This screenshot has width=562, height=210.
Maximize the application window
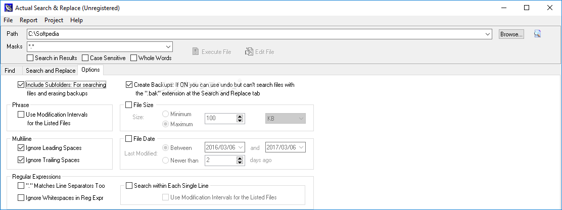tap(527, 8)
